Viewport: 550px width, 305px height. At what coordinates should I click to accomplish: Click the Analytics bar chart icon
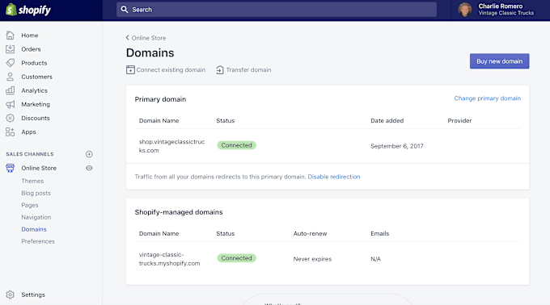pos(11,90)
